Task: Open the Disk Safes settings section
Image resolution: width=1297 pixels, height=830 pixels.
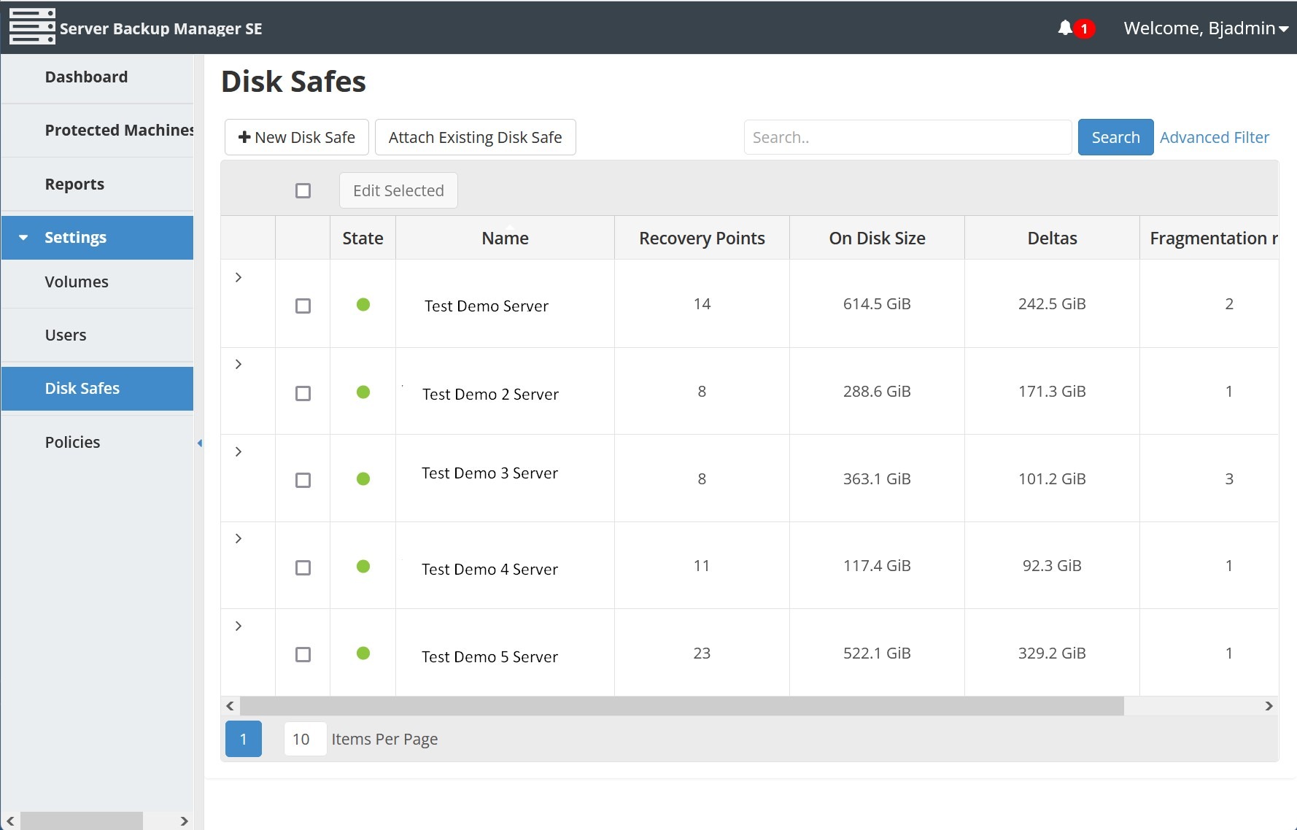Action: pyautogui.click(x=82, y=388)
